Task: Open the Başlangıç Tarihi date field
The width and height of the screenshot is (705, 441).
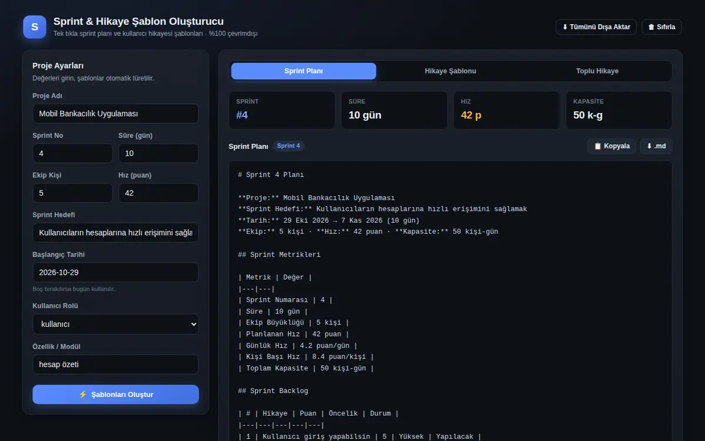Action: pos(116,273)
